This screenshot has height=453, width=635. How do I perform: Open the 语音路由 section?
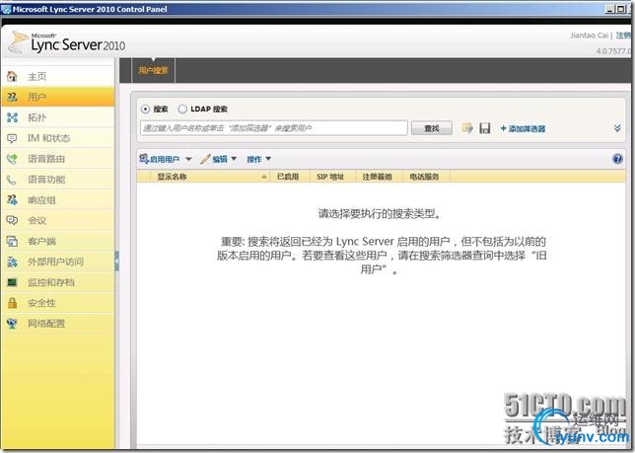[58, 159]
